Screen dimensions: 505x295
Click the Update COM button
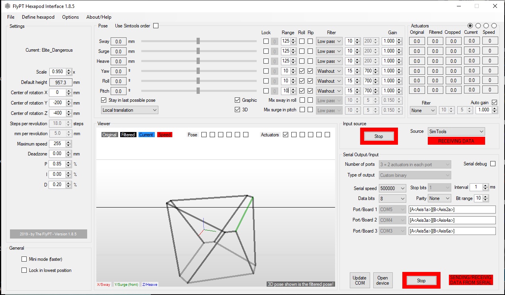tap(360, 280)
